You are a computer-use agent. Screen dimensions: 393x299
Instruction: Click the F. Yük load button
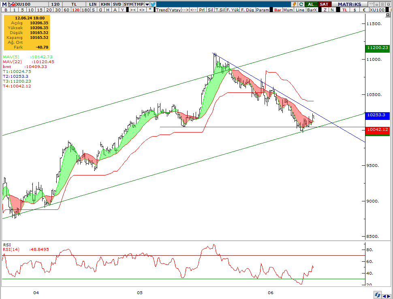tap(233, 10)
